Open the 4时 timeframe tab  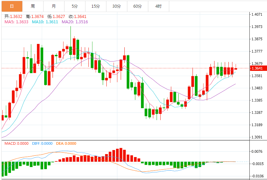click(x=159, y=6)
